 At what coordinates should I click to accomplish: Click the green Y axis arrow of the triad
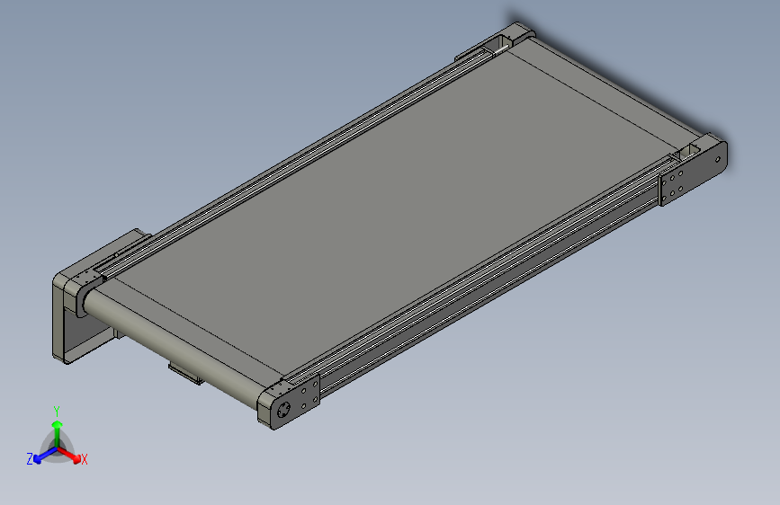pyautogui.click(x=58, y=433)
